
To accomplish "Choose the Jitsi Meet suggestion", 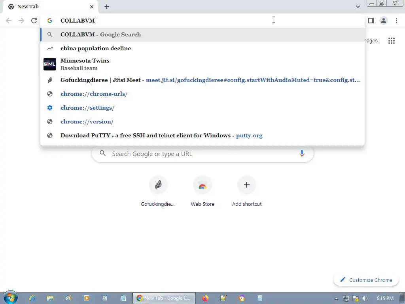I will (x=203, y=80).
